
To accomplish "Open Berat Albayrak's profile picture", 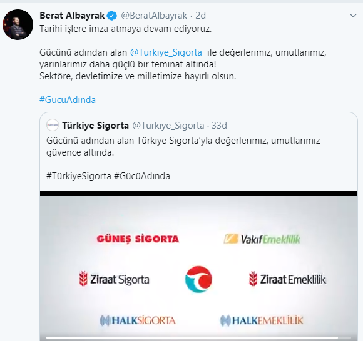I will (x=18, y=25).
